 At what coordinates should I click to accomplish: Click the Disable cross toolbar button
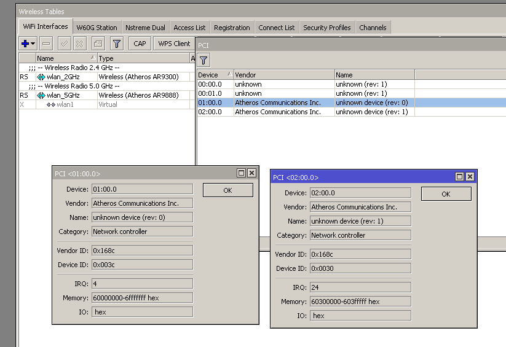(80, 44)
